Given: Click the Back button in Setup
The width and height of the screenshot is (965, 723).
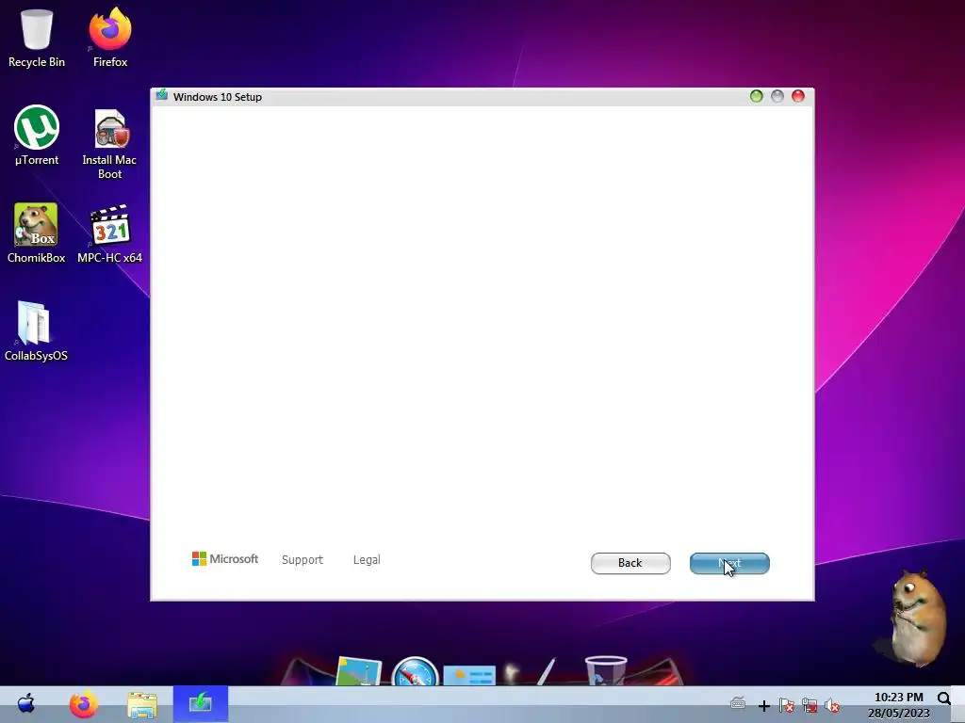Looking at the screenshot, I should (x=630, y=563).
